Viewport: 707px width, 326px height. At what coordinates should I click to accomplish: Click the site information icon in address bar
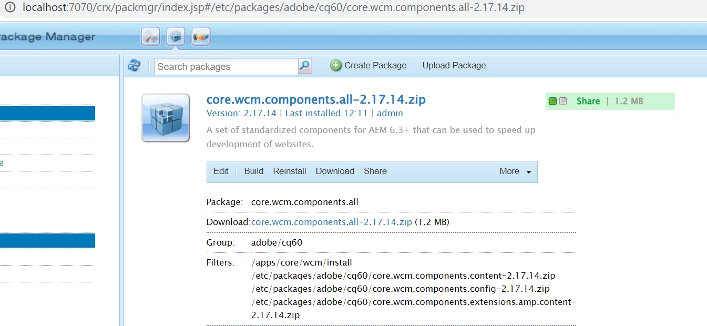tap(9, 8)
